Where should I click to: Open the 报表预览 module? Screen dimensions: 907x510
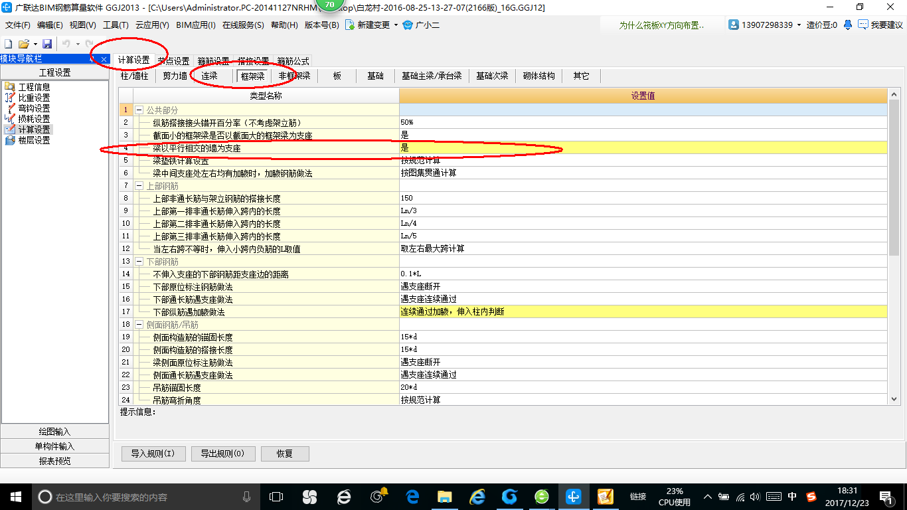(54, 461)
